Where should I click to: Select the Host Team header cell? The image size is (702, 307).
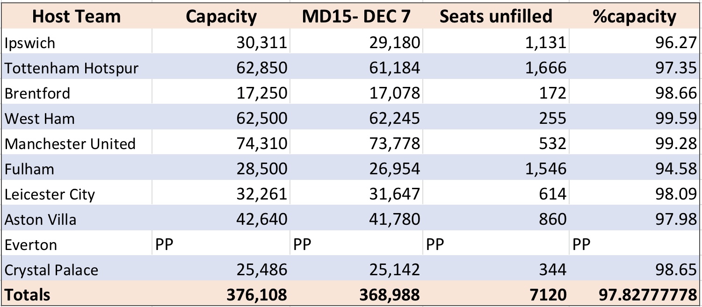77,16
